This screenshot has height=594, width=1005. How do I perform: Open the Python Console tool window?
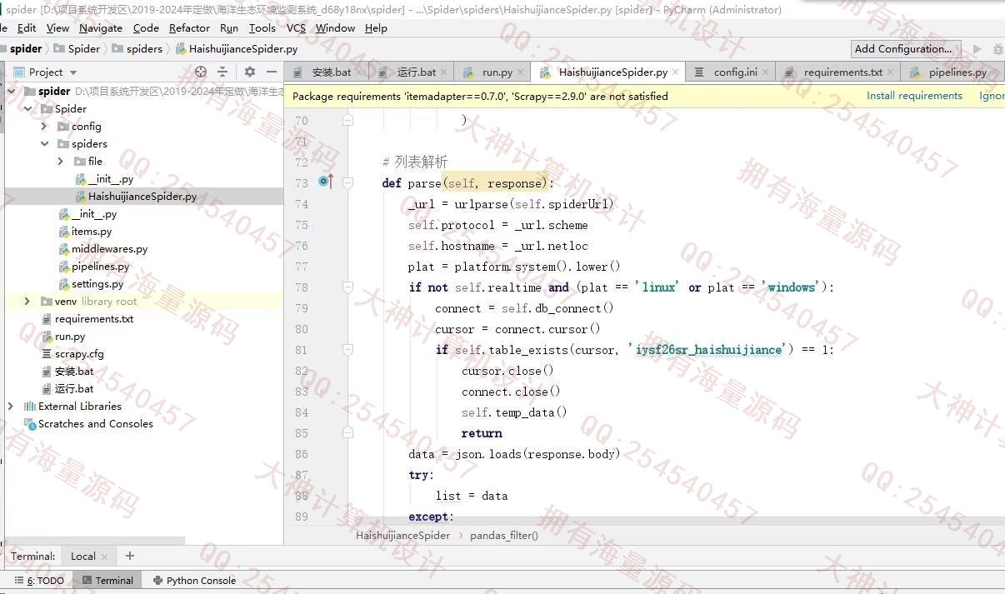194,581
